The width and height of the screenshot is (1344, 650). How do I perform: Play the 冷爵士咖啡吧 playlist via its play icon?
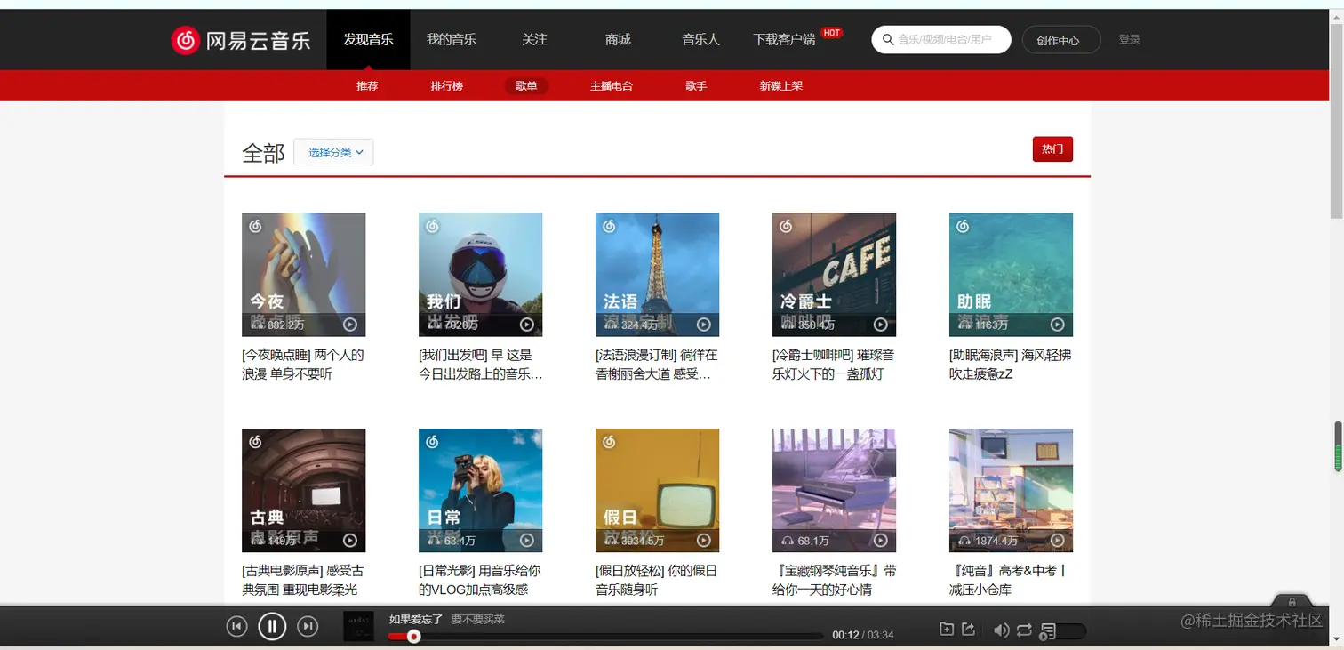click(881, 325)
